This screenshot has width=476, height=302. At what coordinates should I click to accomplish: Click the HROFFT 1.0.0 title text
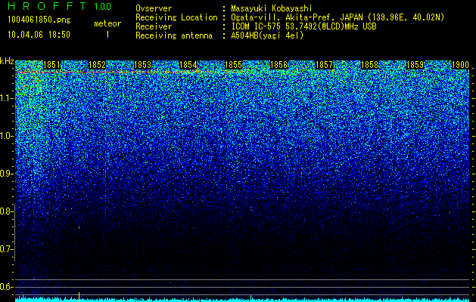click(60, 6)
